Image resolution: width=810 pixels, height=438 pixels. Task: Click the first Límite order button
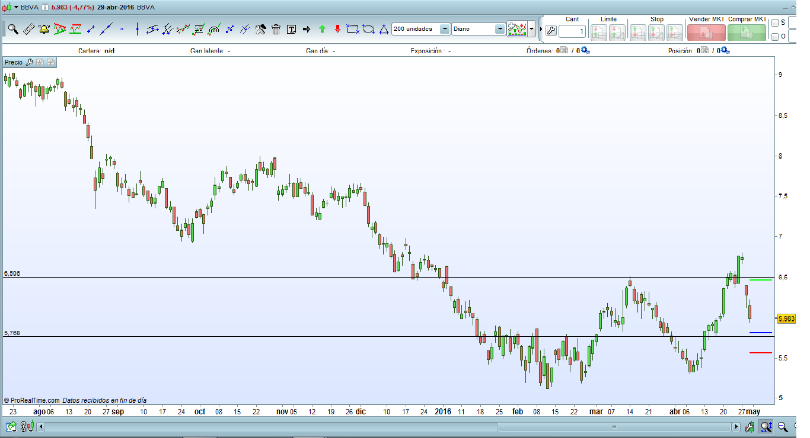pos(599,32)
